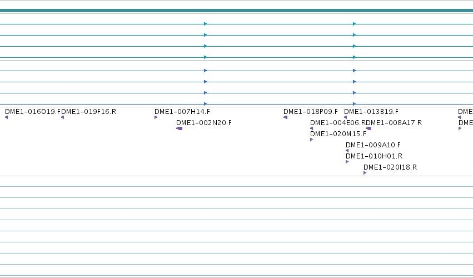Select the DME1-010H01.R label

click(374, 156)
